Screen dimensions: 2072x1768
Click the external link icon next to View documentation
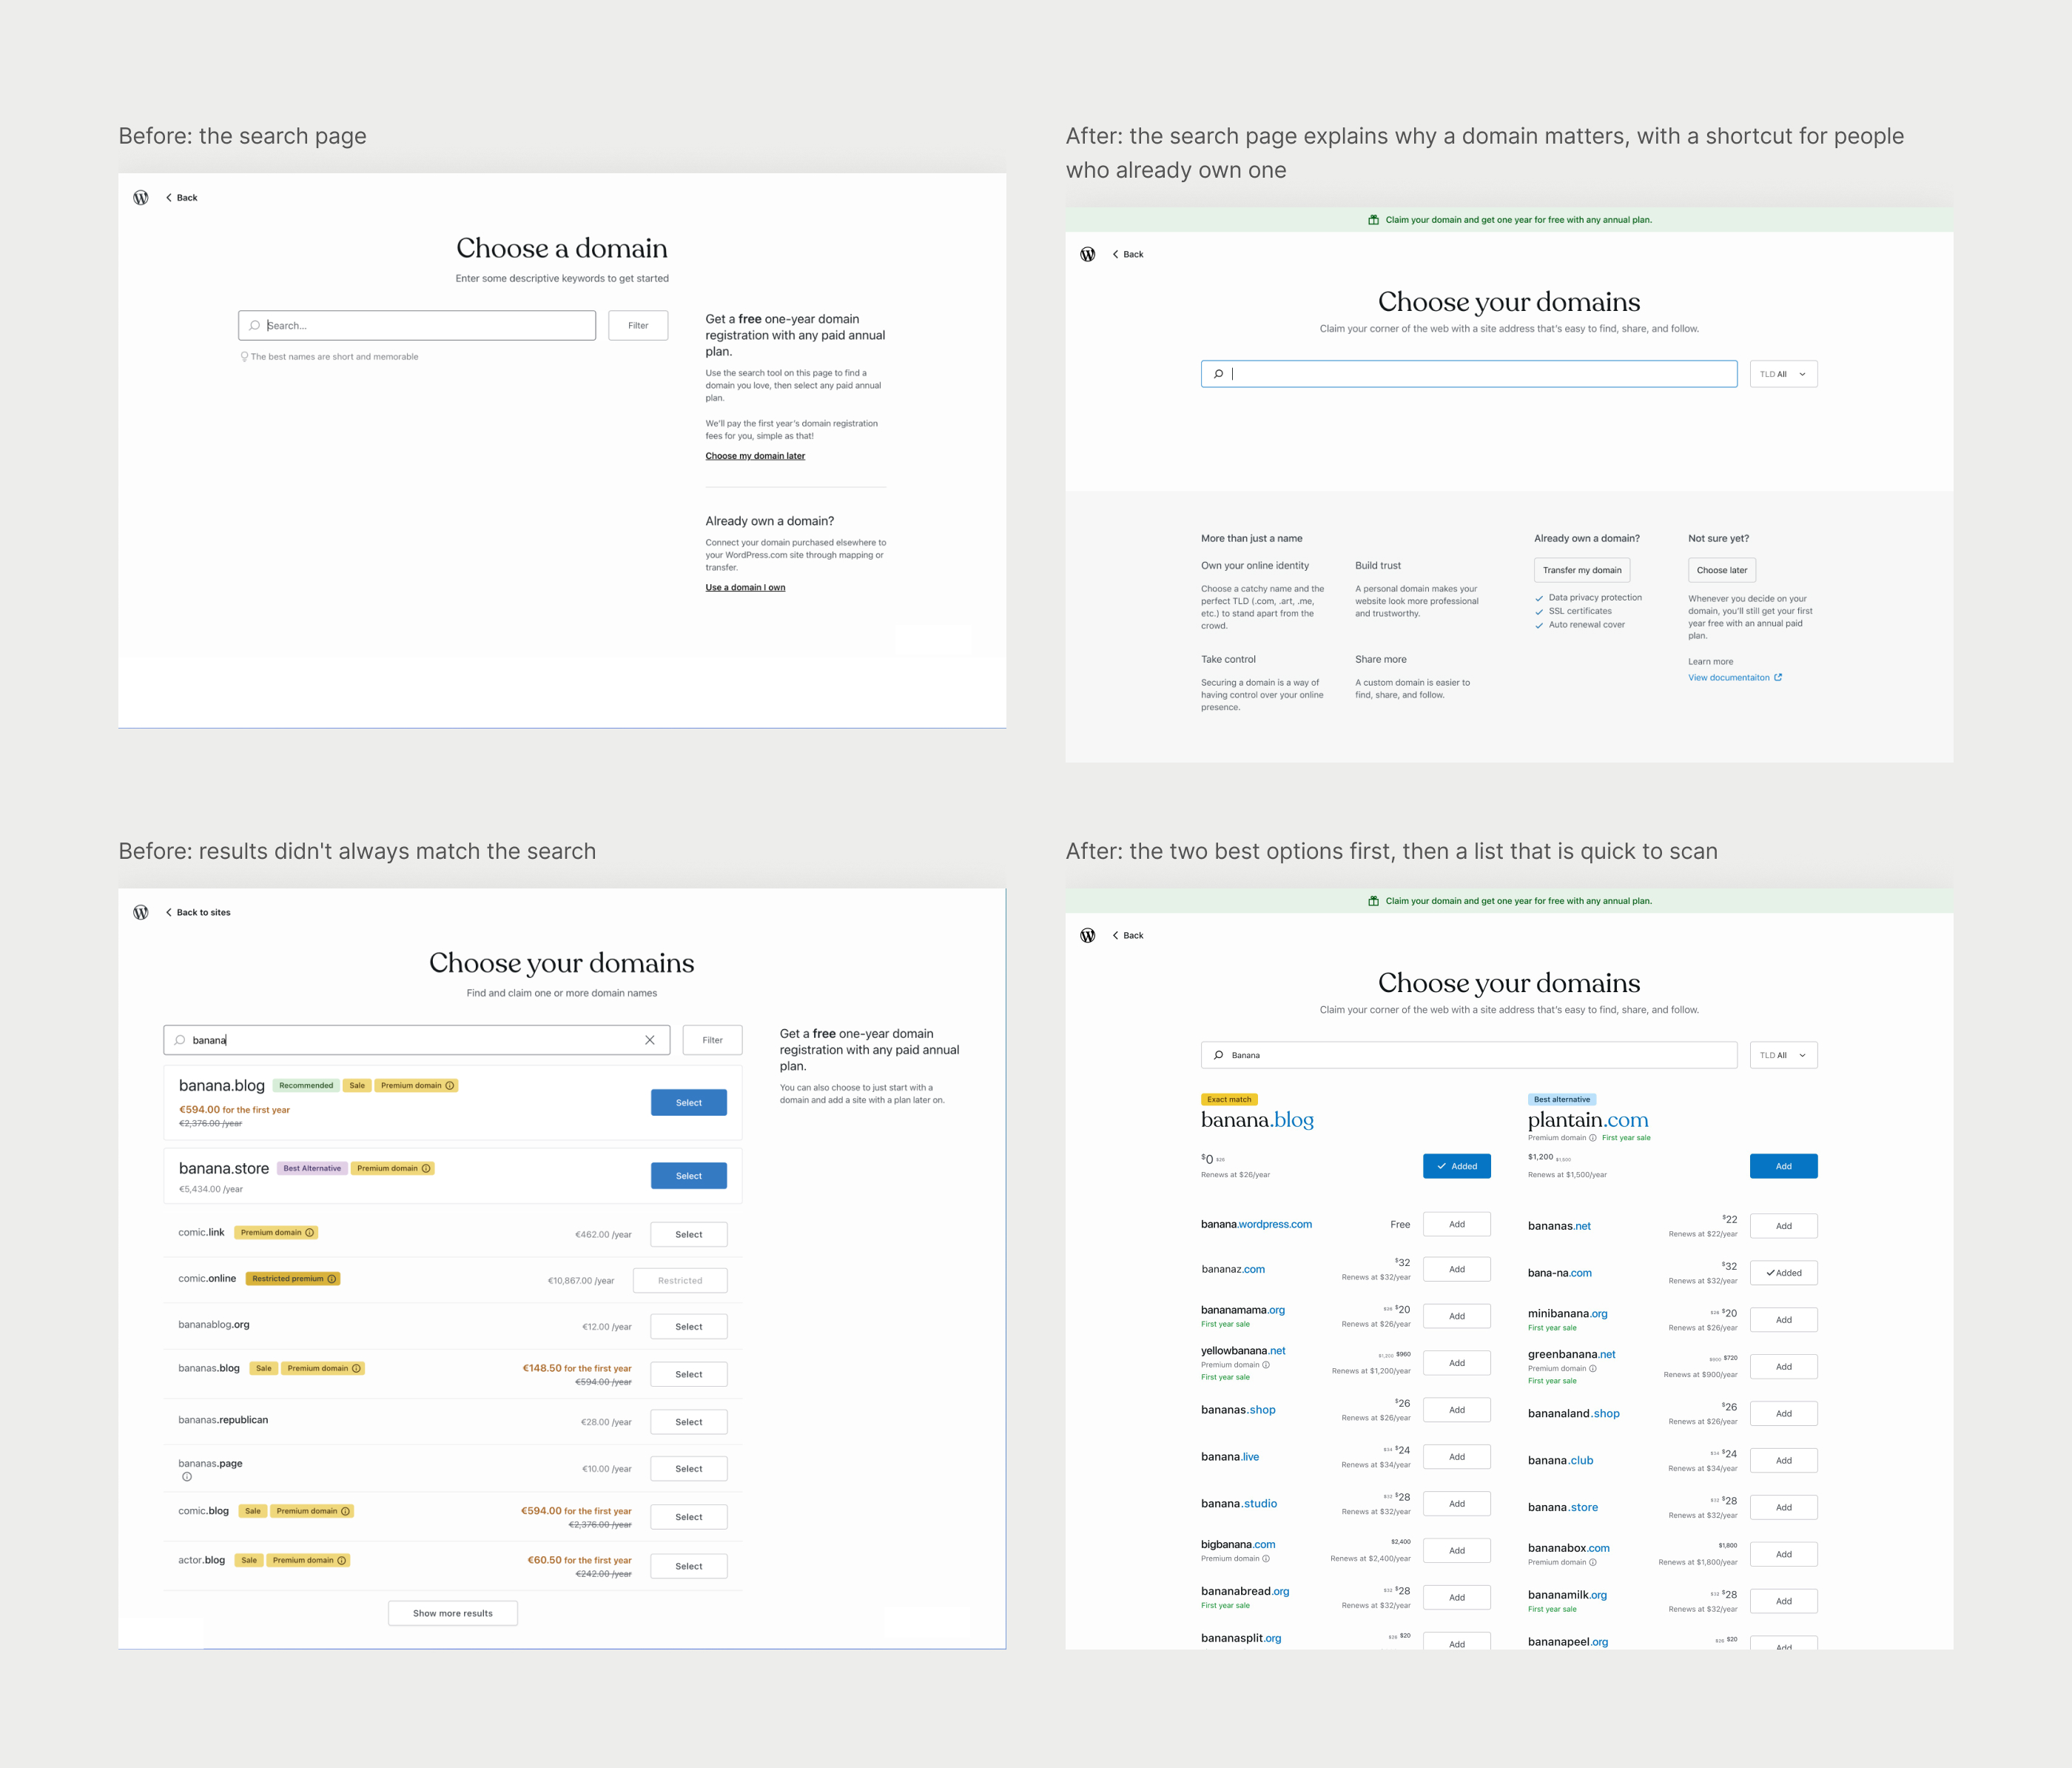[x=1778, y=677]
